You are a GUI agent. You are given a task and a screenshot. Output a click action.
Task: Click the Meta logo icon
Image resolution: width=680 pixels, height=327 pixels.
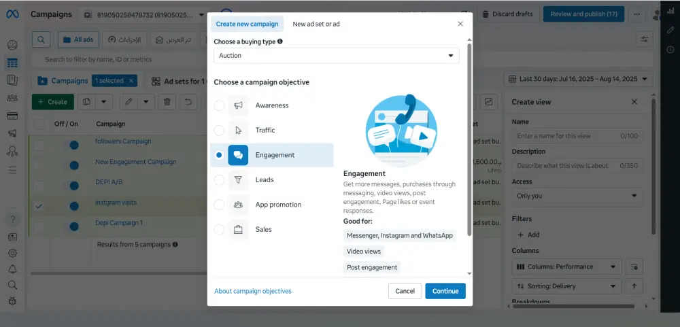(x=12, y=14)
